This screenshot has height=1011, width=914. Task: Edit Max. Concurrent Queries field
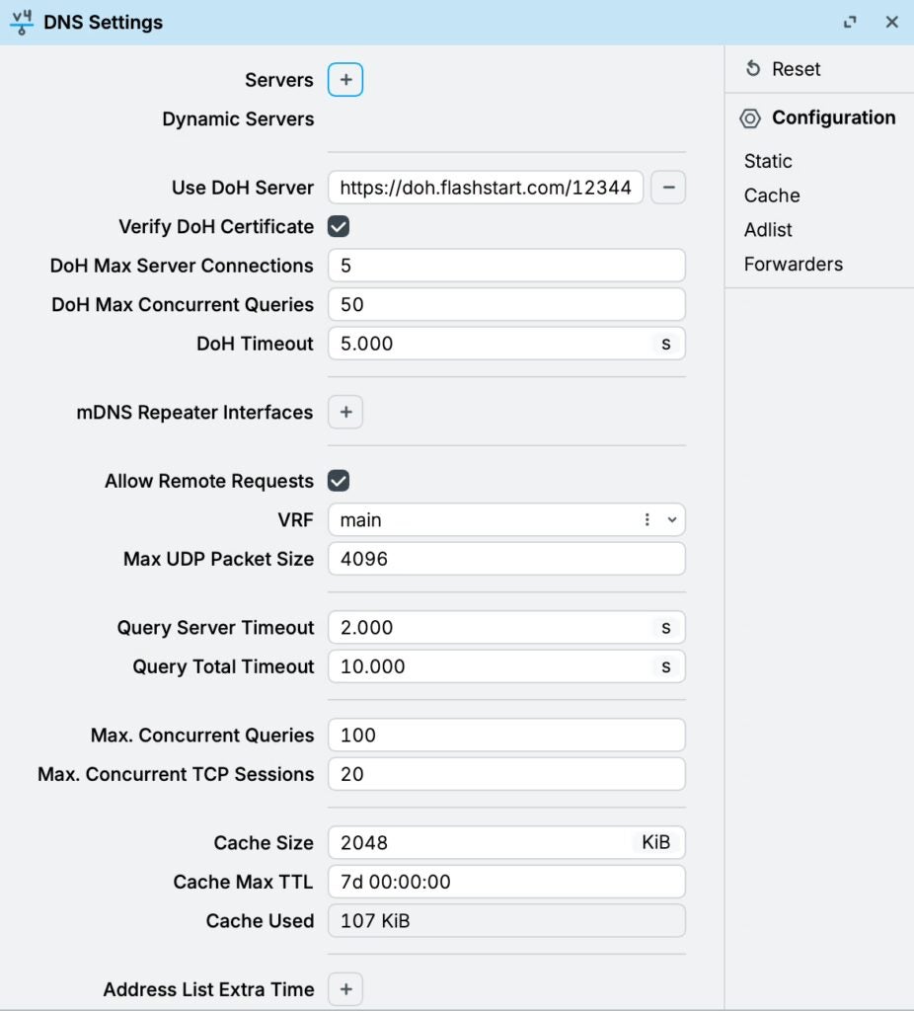click(506, 735)
